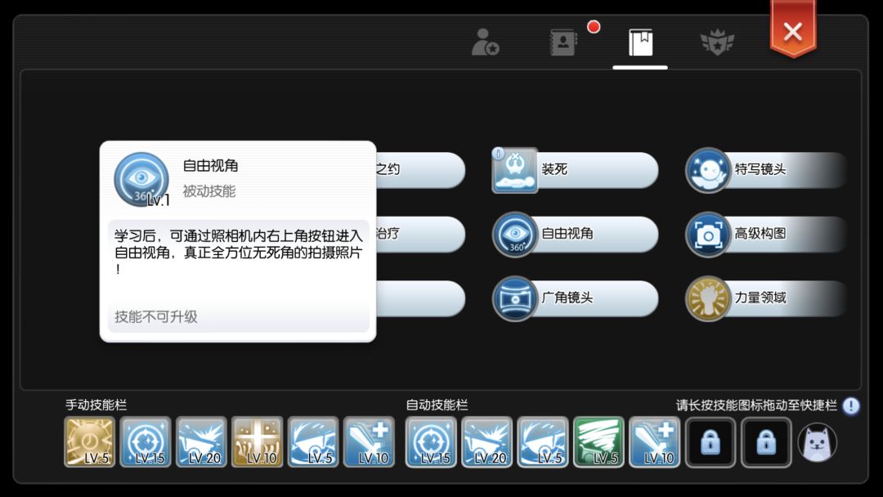883x497 pixels.
Task: Click the second locked auto skill slot
Action: click(766, 442)
